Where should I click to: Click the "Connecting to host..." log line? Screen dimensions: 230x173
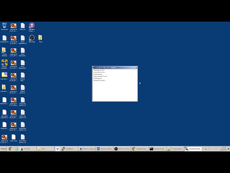coord(99,72)
